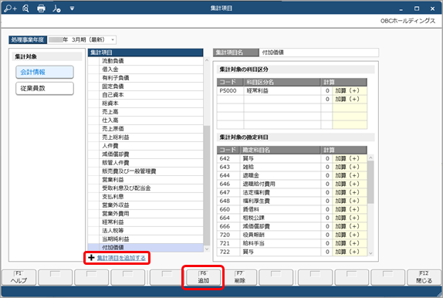Click code 722 賞与 row
The height and width of the screenshot is (298, 443).
(293, 252)
